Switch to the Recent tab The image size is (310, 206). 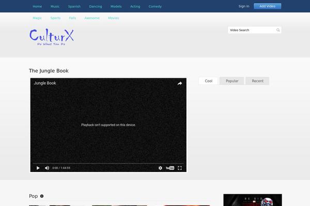click(257, 81)
